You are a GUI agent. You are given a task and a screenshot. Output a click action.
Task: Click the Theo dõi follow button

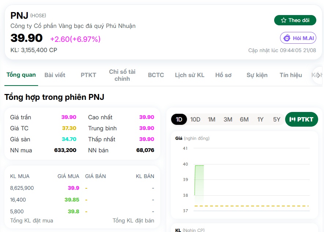pos(295,20)
